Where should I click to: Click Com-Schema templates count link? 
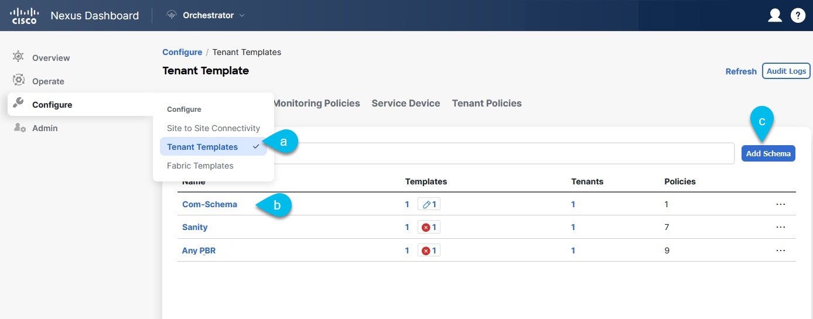[x=407, y=204]
